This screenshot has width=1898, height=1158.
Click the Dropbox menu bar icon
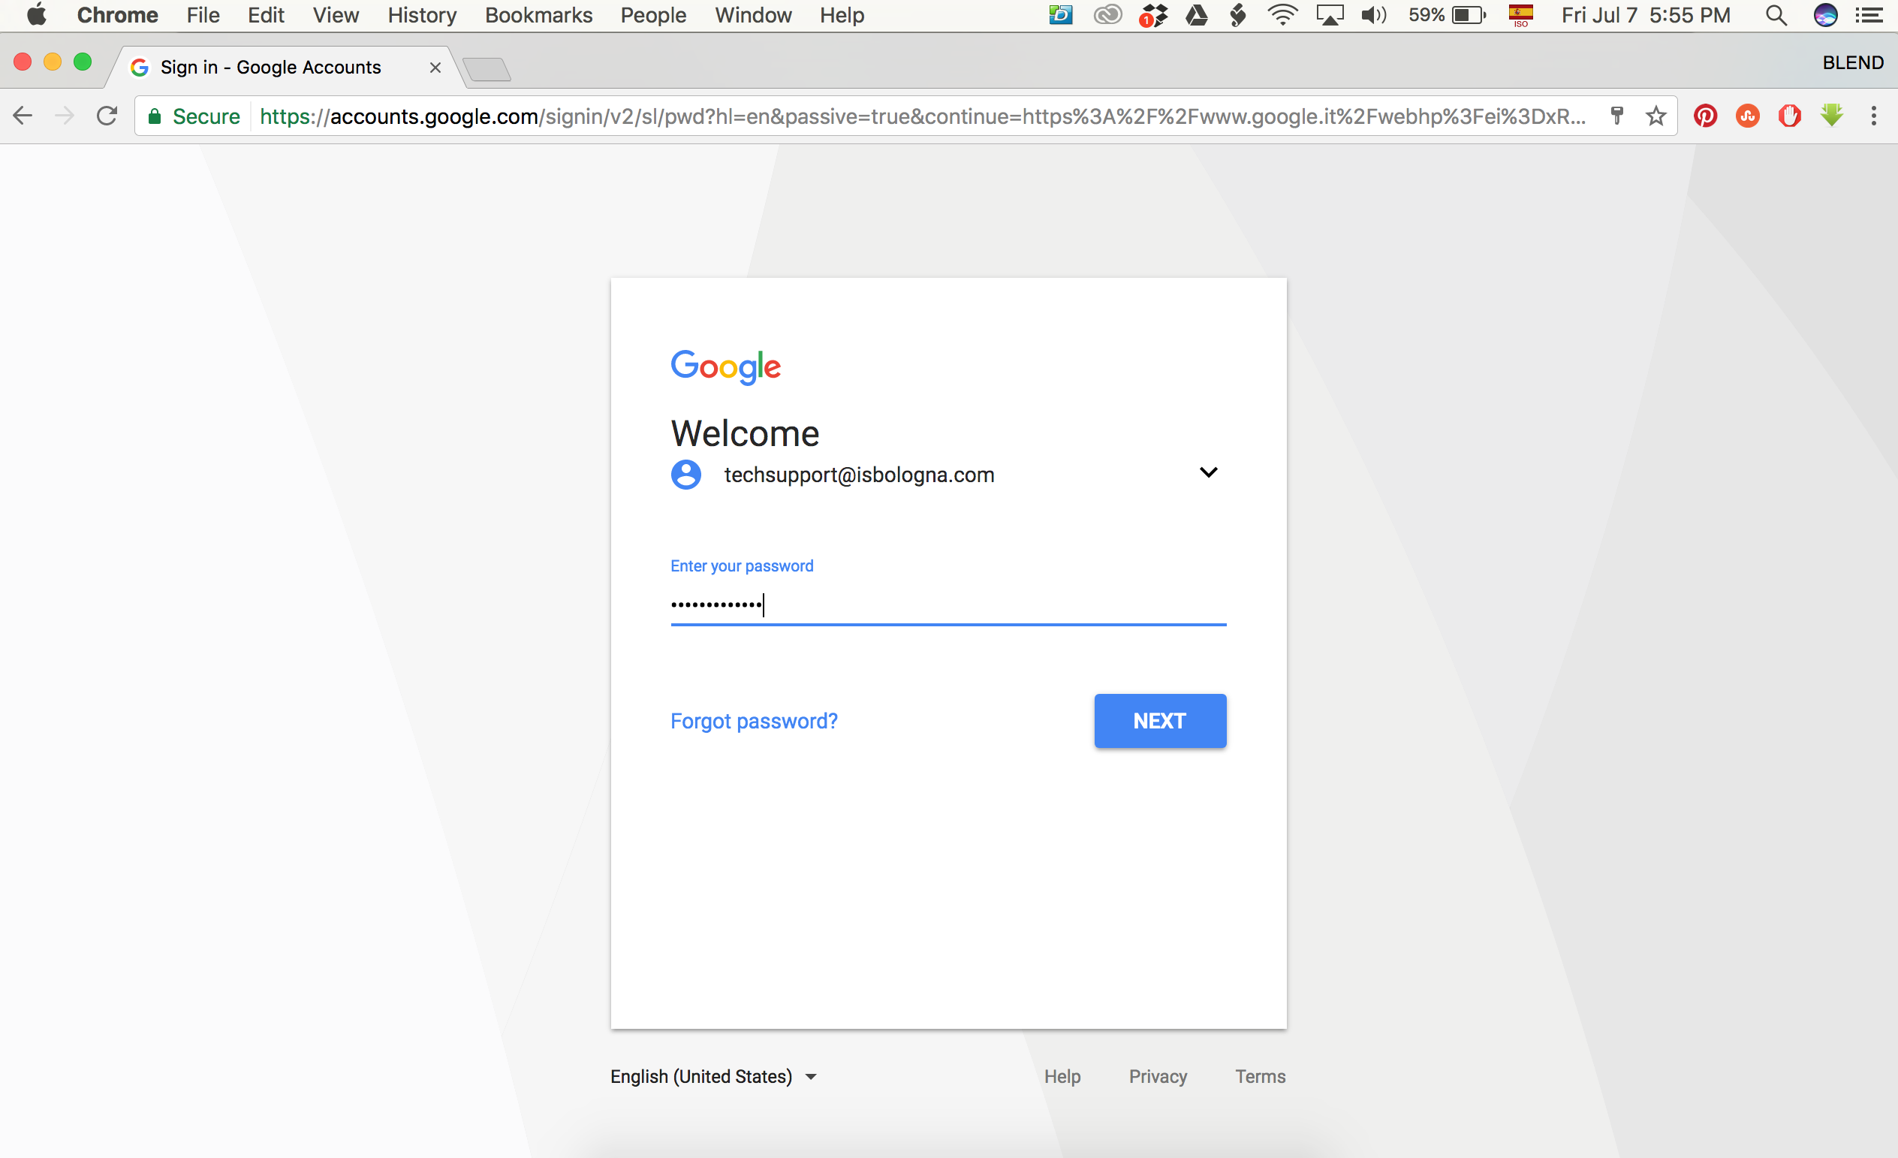pyautogui.click(x=1153, y=16)
